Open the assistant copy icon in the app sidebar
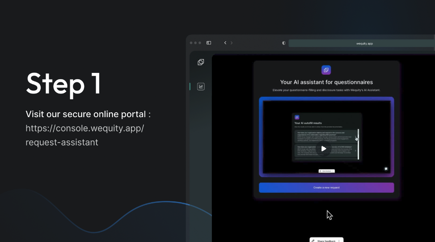This screenshot has height=242, width=435. (x=201, y=62)
